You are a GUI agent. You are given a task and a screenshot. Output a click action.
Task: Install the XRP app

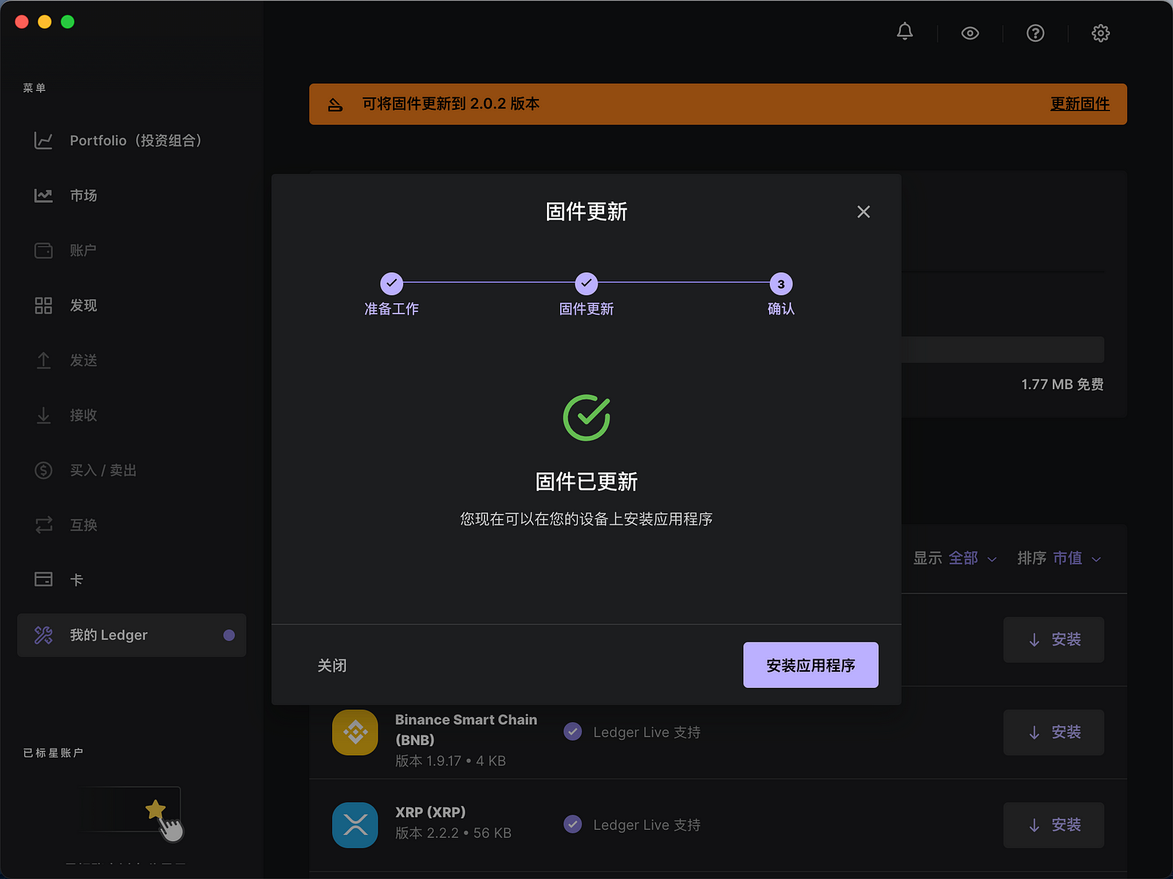pos(1054,826)
